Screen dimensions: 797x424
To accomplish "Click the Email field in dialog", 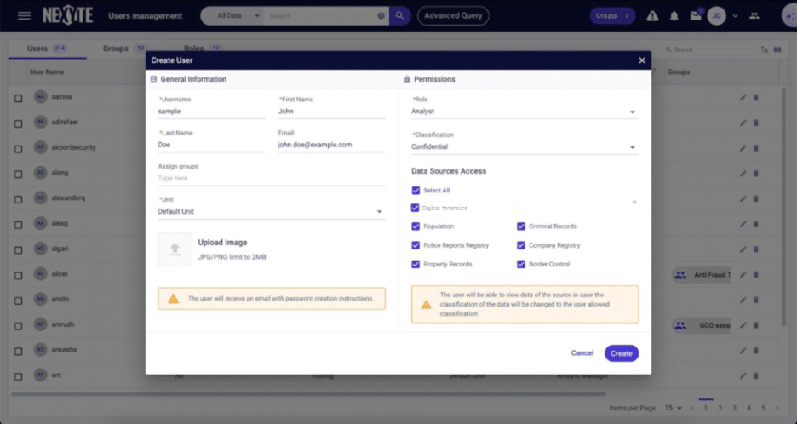I will pos(331,145).
